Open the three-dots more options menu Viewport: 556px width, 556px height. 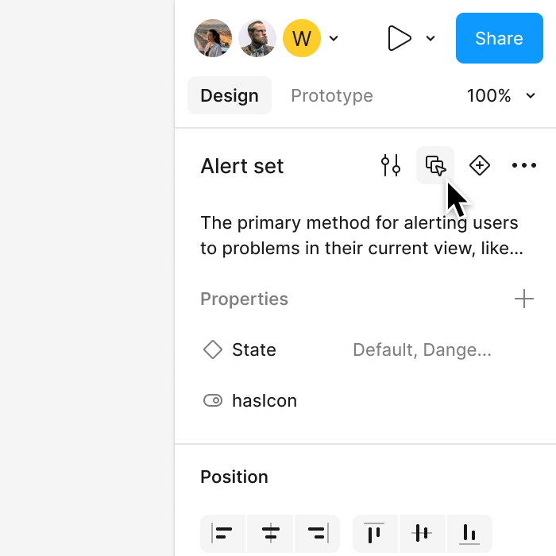524,165
